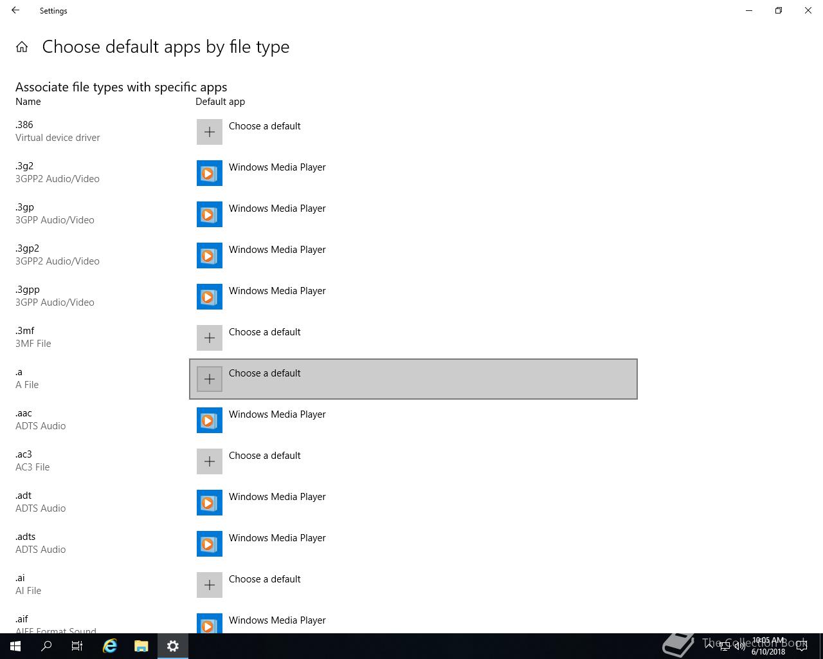Open Task View on the taskbar

[77, 646]
